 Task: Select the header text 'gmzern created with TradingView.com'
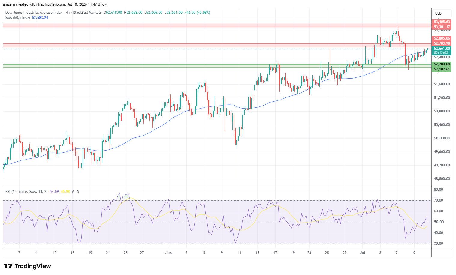coord(34,4)
